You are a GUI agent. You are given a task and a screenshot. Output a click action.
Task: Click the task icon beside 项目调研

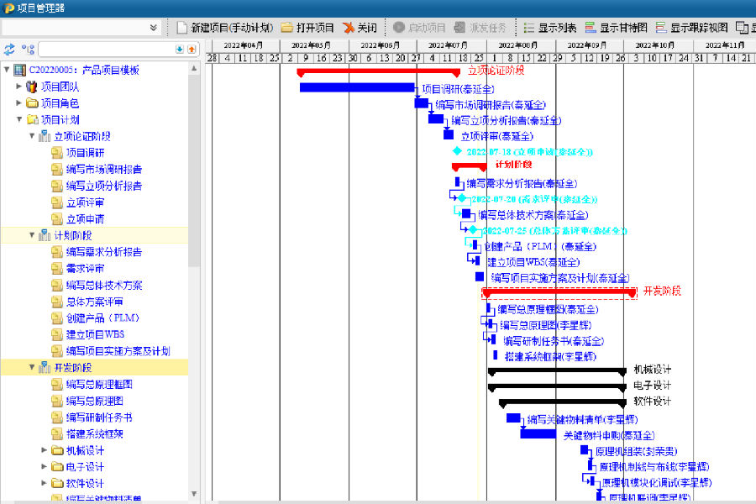pyautogui.click(x=57, y=153)
